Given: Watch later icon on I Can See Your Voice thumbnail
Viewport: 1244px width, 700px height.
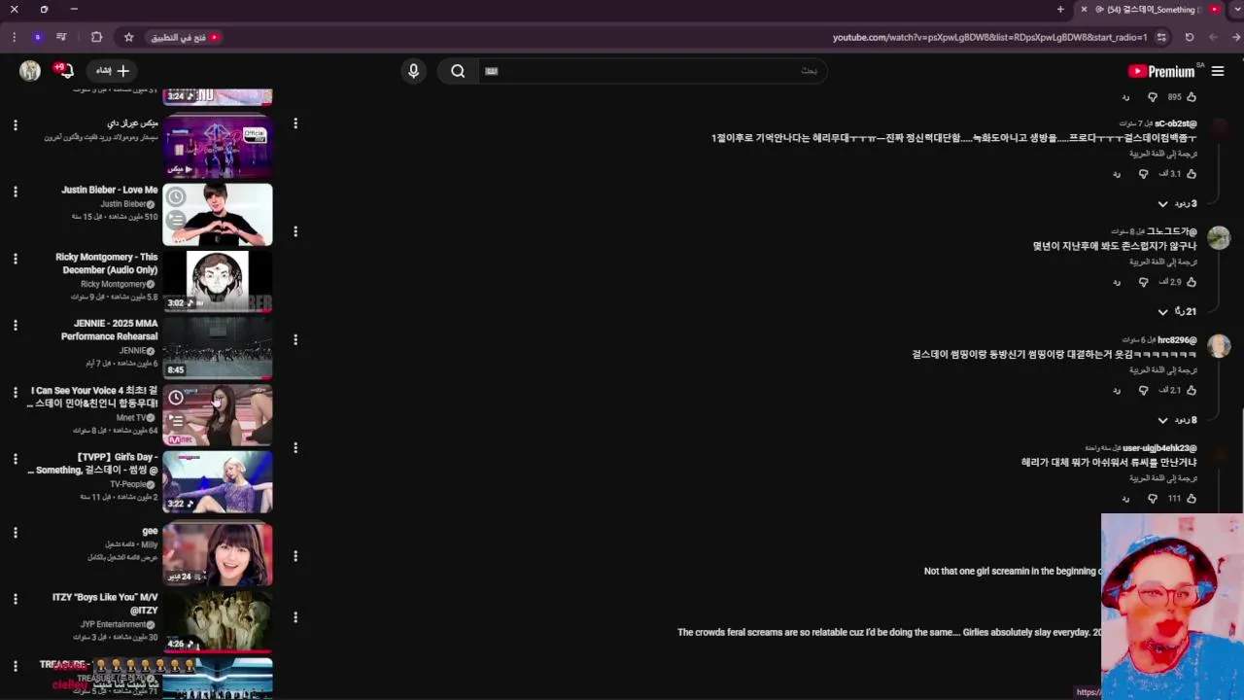Looking at the screenshot, I should [x=176, y=398].
